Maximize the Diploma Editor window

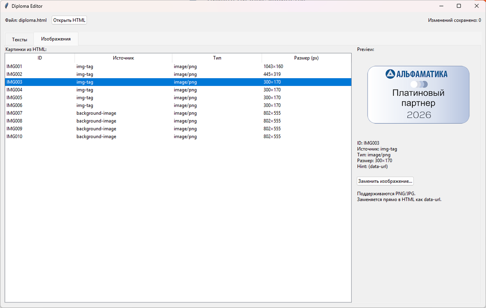click(458, 6)
